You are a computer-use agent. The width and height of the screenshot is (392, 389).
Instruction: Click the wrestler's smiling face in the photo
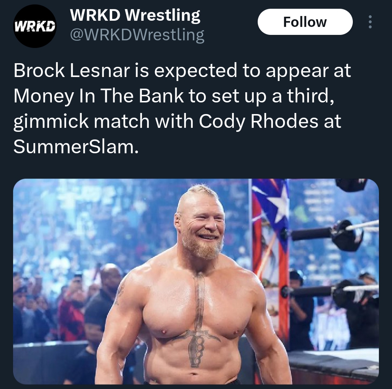tap(200, 225)
